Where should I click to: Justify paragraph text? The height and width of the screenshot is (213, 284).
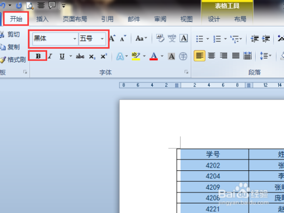tap(236, 56)
